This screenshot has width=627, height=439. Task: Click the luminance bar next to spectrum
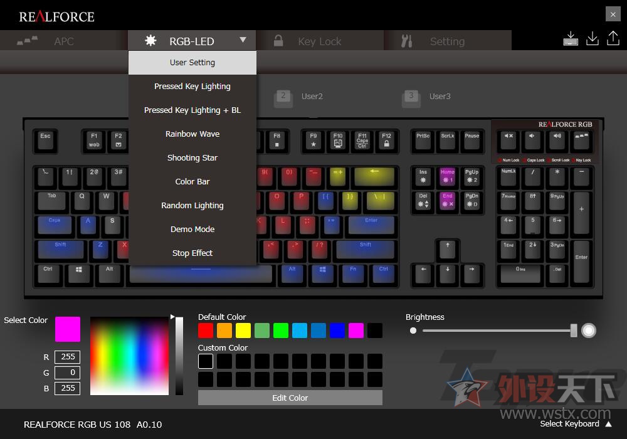click(179, 356)
